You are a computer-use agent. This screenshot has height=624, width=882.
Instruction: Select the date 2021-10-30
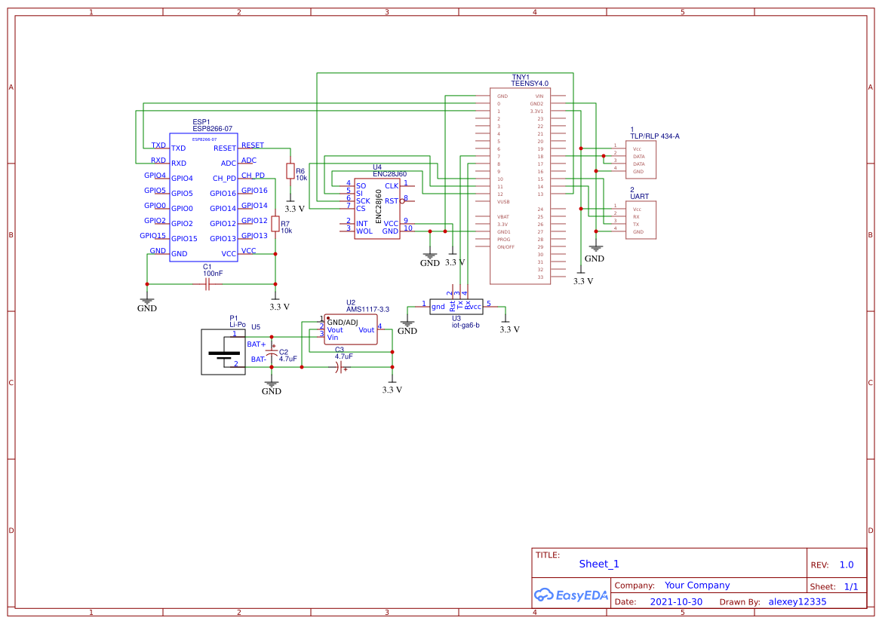(676, 601)
